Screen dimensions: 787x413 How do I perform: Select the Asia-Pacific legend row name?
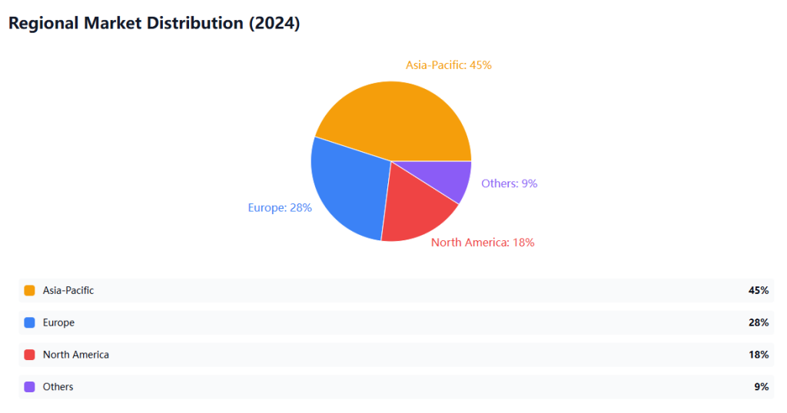tap(68, 290)
